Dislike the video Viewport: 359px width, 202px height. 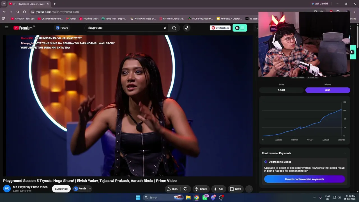point(185,189)
